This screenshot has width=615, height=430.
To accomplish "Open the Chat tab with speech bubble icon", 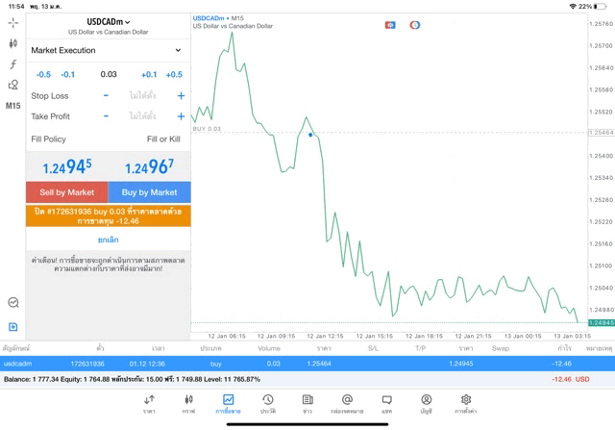I will [x=386, y=404].
